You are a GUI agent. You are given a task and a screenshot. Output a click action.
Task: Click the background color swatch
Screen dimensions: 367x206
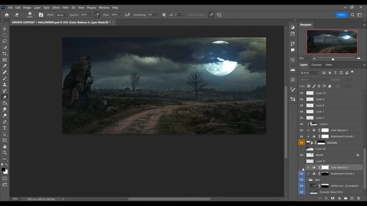point(6,172)
